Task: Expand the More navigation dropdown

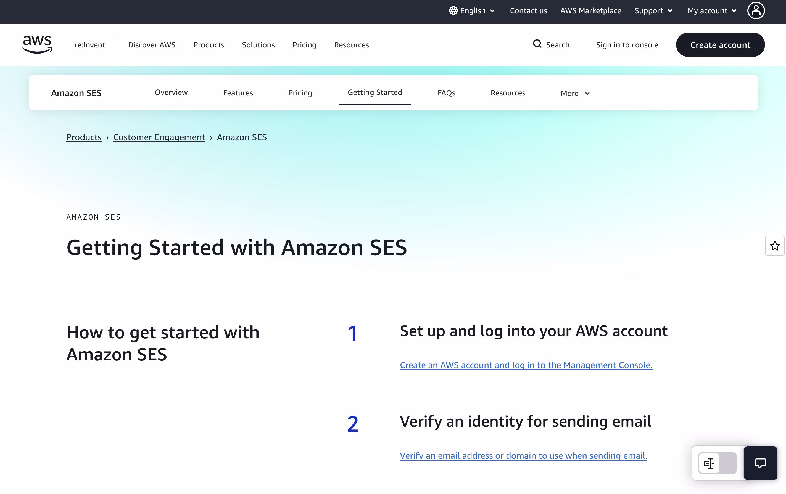Action: click(575, 93)
